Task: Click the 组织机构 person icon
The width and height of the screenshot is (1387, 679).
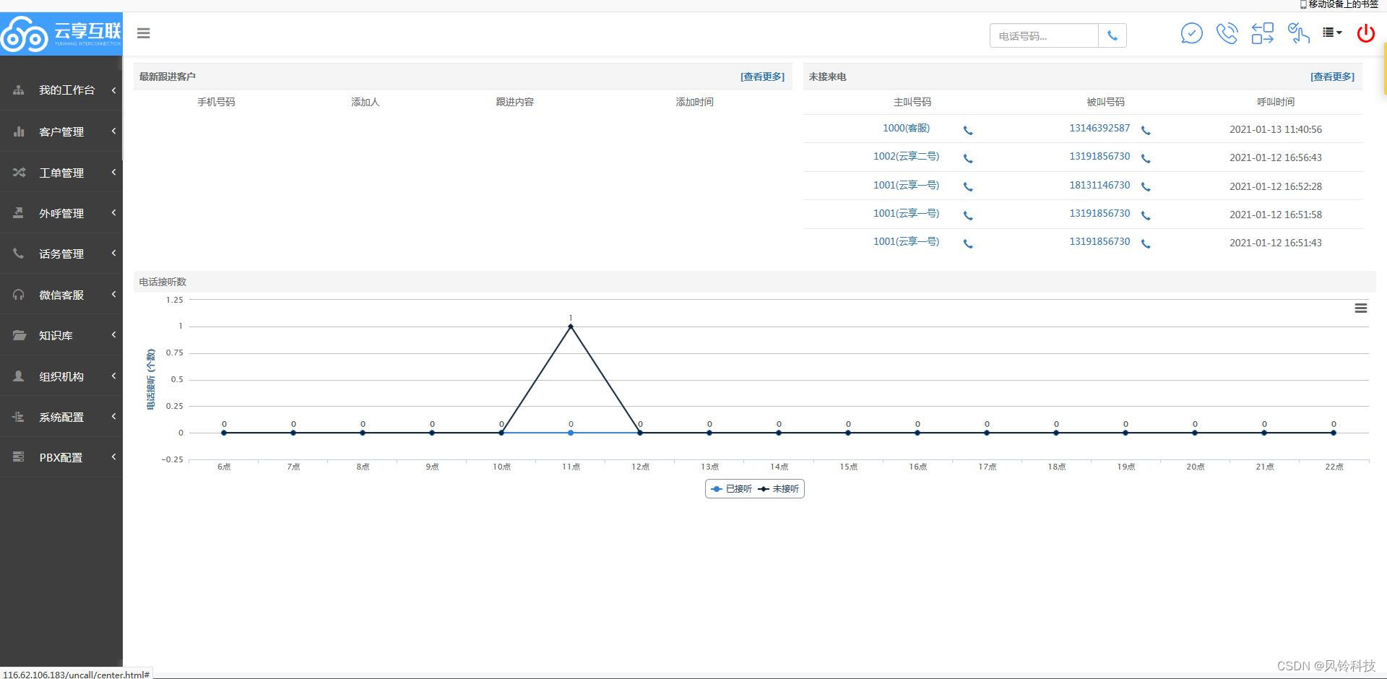Action: [19, 376]
